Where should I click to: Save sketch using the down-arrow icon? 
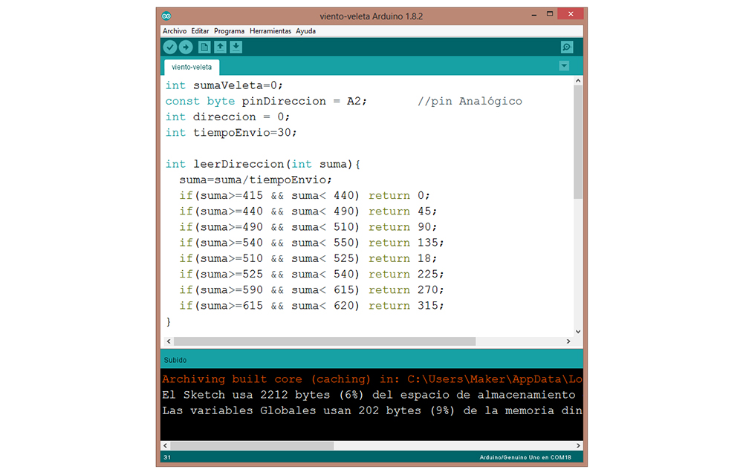236,47
